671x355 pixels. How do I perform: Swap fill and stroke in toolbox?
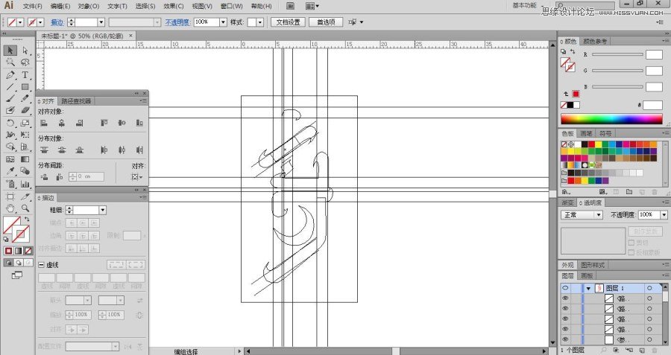pos(27,219)
